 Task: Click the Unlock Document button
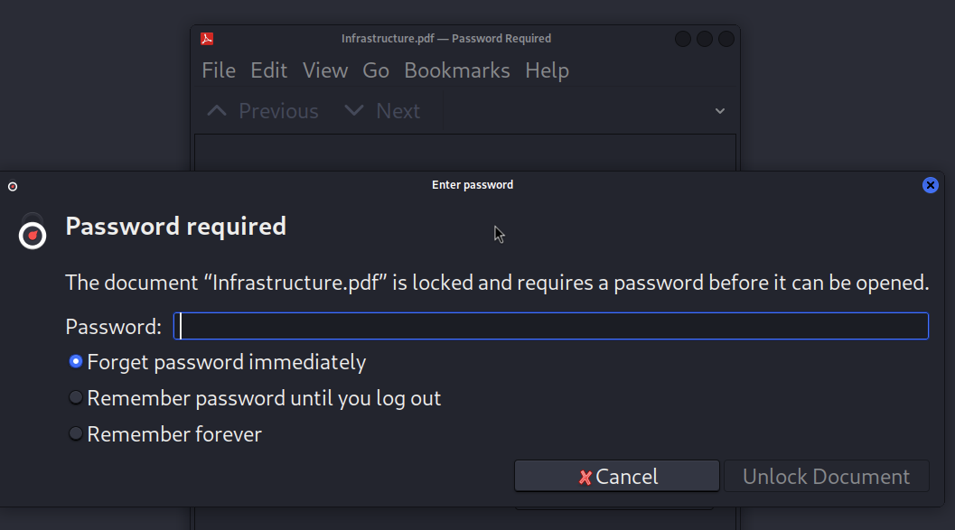pyautogui.click(x=825, y=477)
